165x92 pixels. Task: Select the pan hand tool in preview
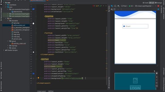point(156,73)
